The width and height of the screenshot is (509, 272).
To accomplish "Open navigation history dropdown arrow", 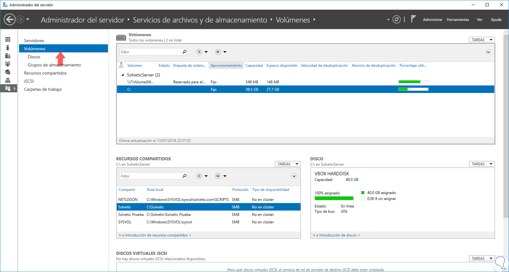I will [x=28, y=19].
